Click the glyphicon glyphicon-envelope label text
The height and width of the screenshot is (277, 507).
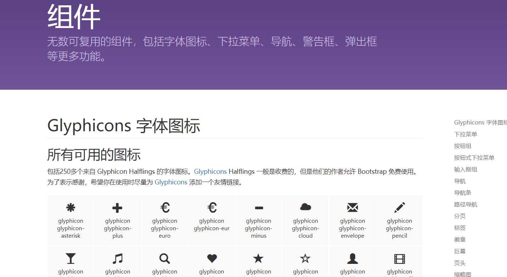coord(352,228)
